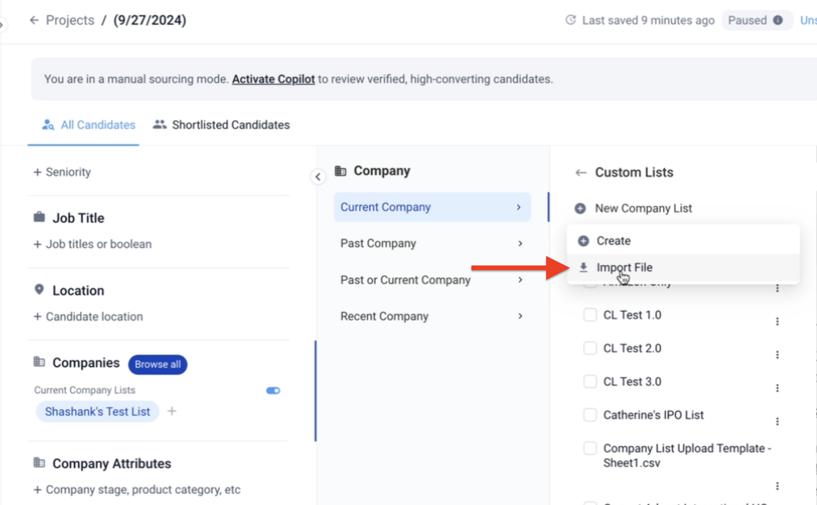
Task: Open three-dot menu for CL Test 1.0
Action: pyautogui.click(x=777, y=321)
